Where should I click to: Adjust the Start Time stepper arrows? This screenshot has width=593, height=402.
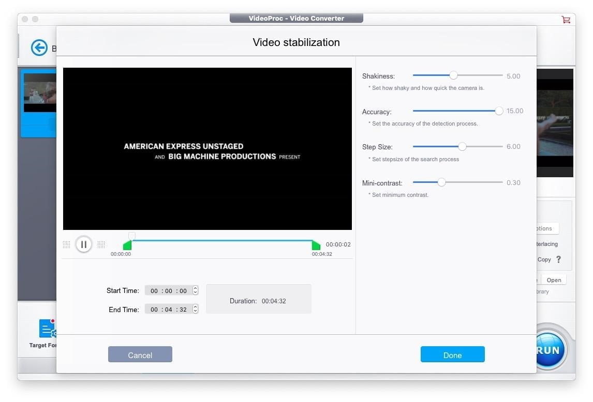[x=195, y=290]
